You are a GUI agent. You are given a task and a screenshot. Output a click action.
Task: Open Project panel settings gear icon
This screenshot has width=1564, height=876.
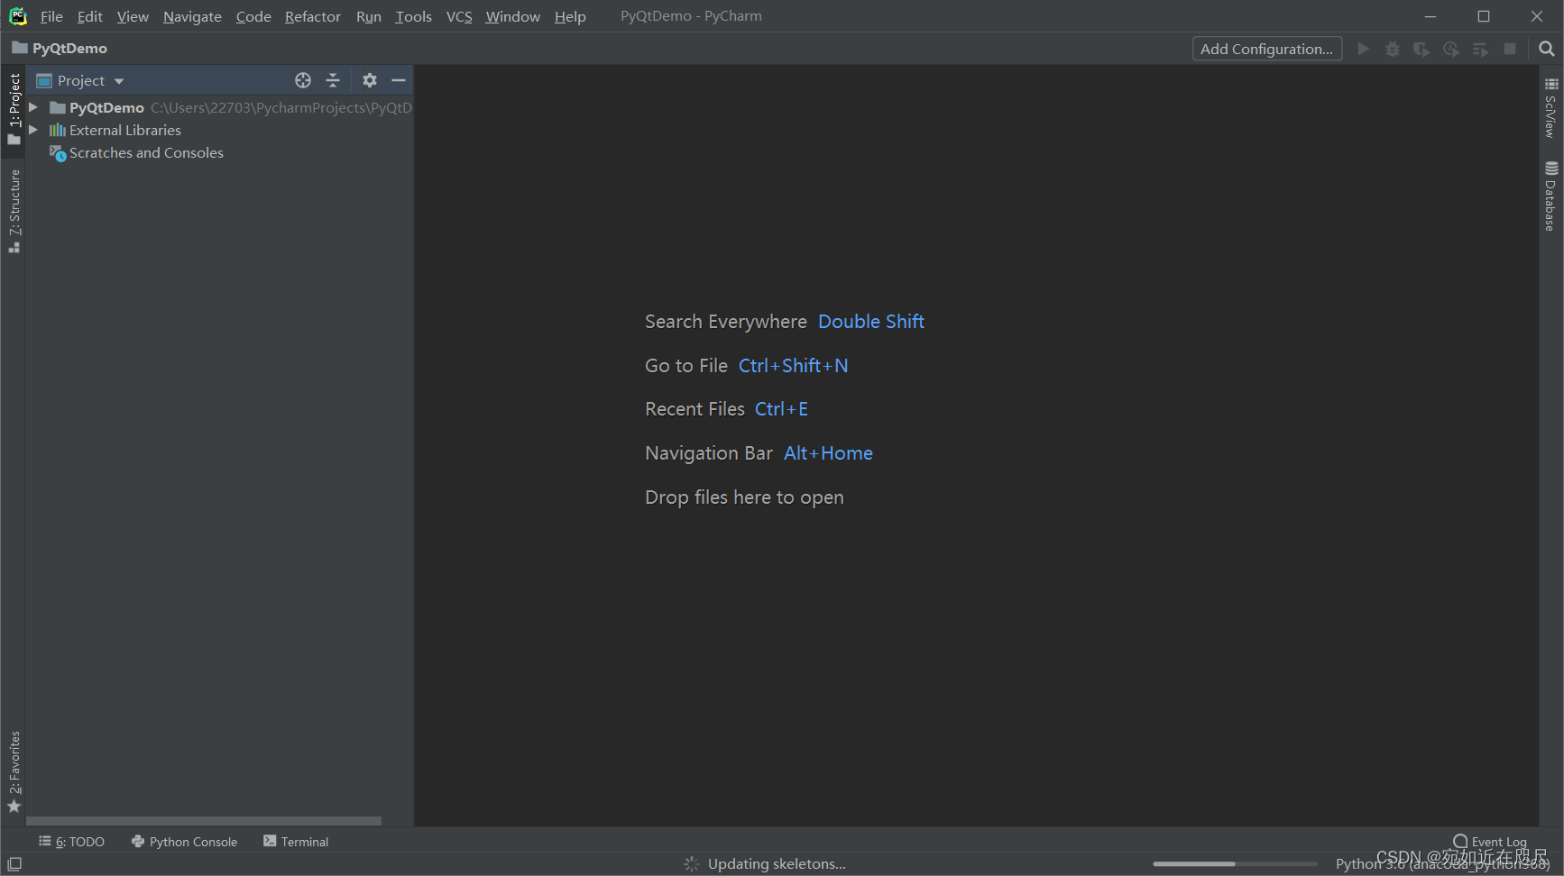[x=370, y=80]
